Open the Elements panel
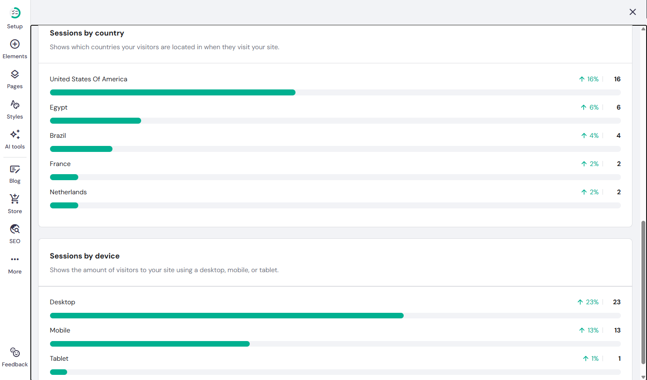The height and width of the screenshot is (380, 647). point(15,45)
